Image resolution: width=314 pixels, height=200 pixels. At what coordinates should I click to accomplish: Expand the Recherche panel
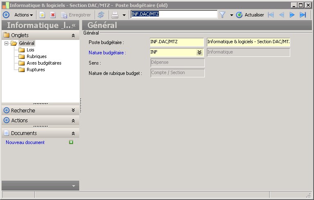coord(73,110)
